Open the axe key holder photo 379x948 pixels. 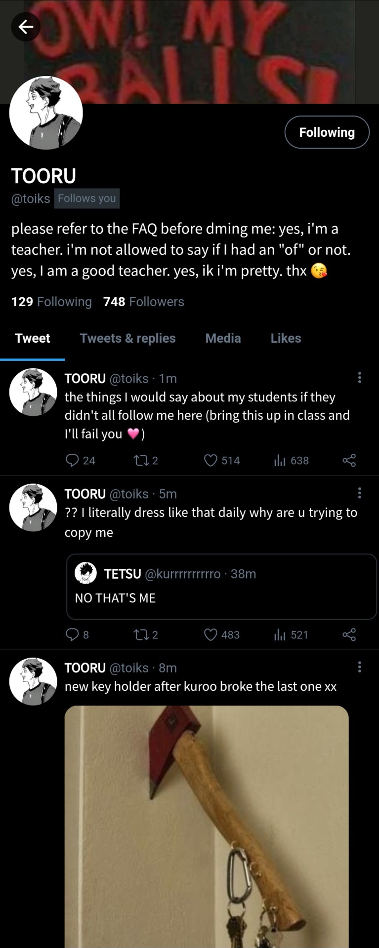(x=207, y=825)
